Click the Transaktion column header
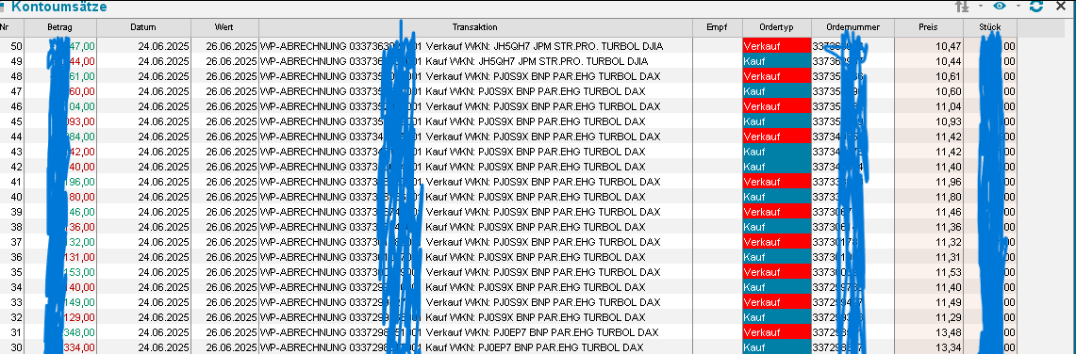The height and width of the screenshot is (354, 1076). coord(475,27)
